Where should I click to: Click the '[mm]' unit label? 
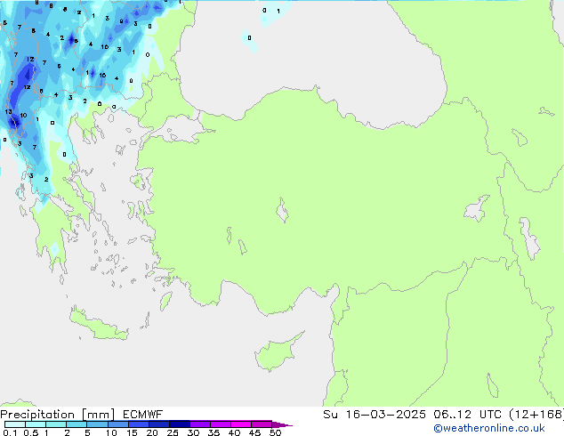click(x=98, y=415)
